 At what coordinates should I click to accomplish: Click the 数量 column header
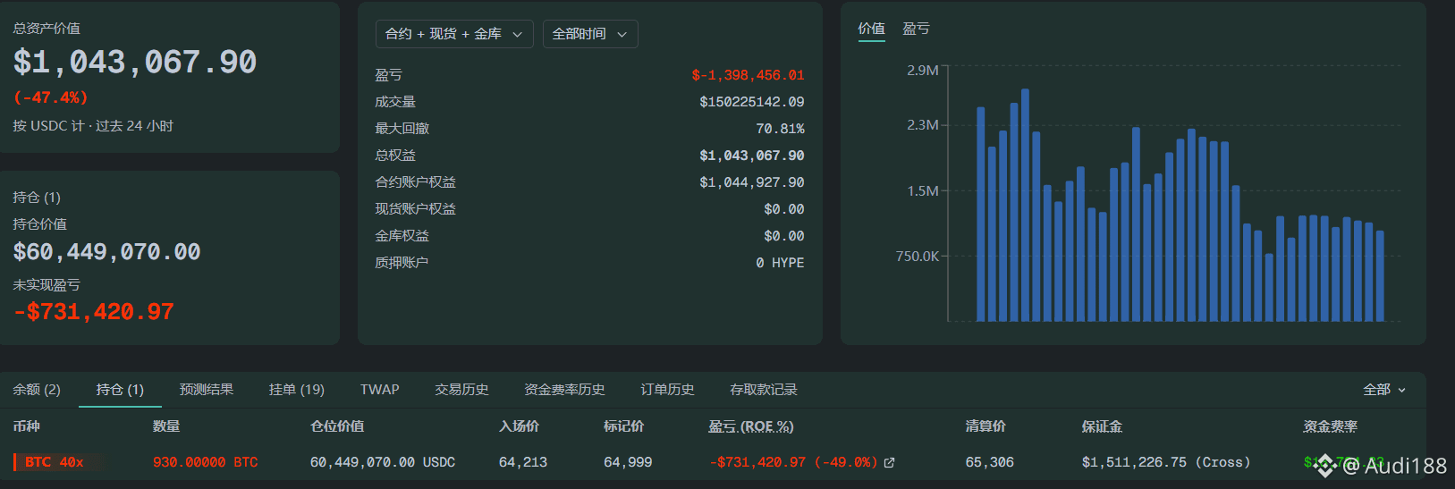166,426
